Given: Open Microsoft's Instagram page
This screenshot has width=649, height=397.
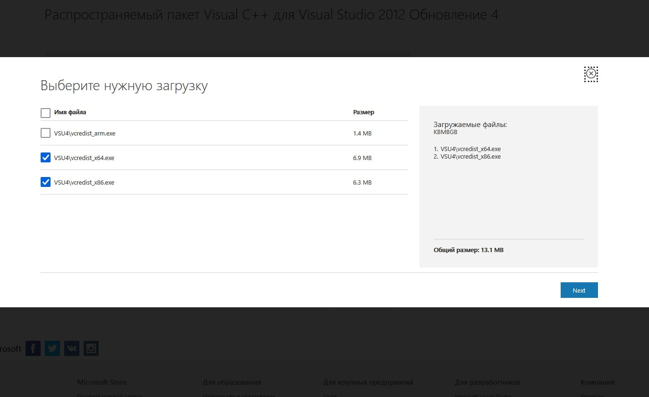Looking at the screenshot, I should 91,348.
